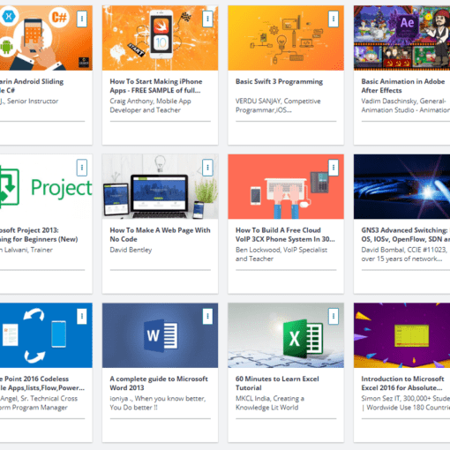The width and height of the screenshot is (450, 450).
Task: Click the Adobe After Effects course thumbnail
Action: pyautogui.click(x=401, y=38)
